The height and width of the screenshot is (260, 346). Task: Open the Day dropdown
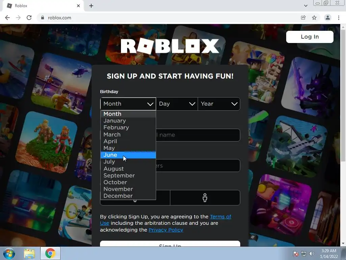pos(177,104)
